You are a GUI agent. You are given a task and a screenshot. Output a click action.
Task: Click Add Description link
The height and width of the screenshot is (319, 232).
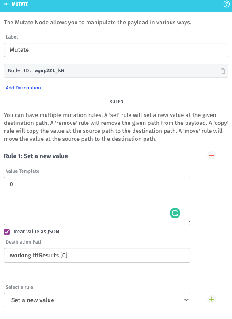23,88
